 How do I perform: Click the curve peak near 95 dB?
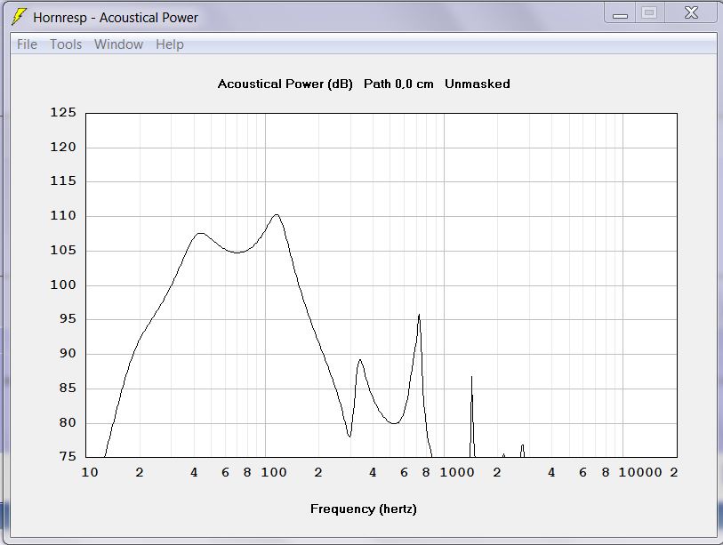tap(419, 316)
